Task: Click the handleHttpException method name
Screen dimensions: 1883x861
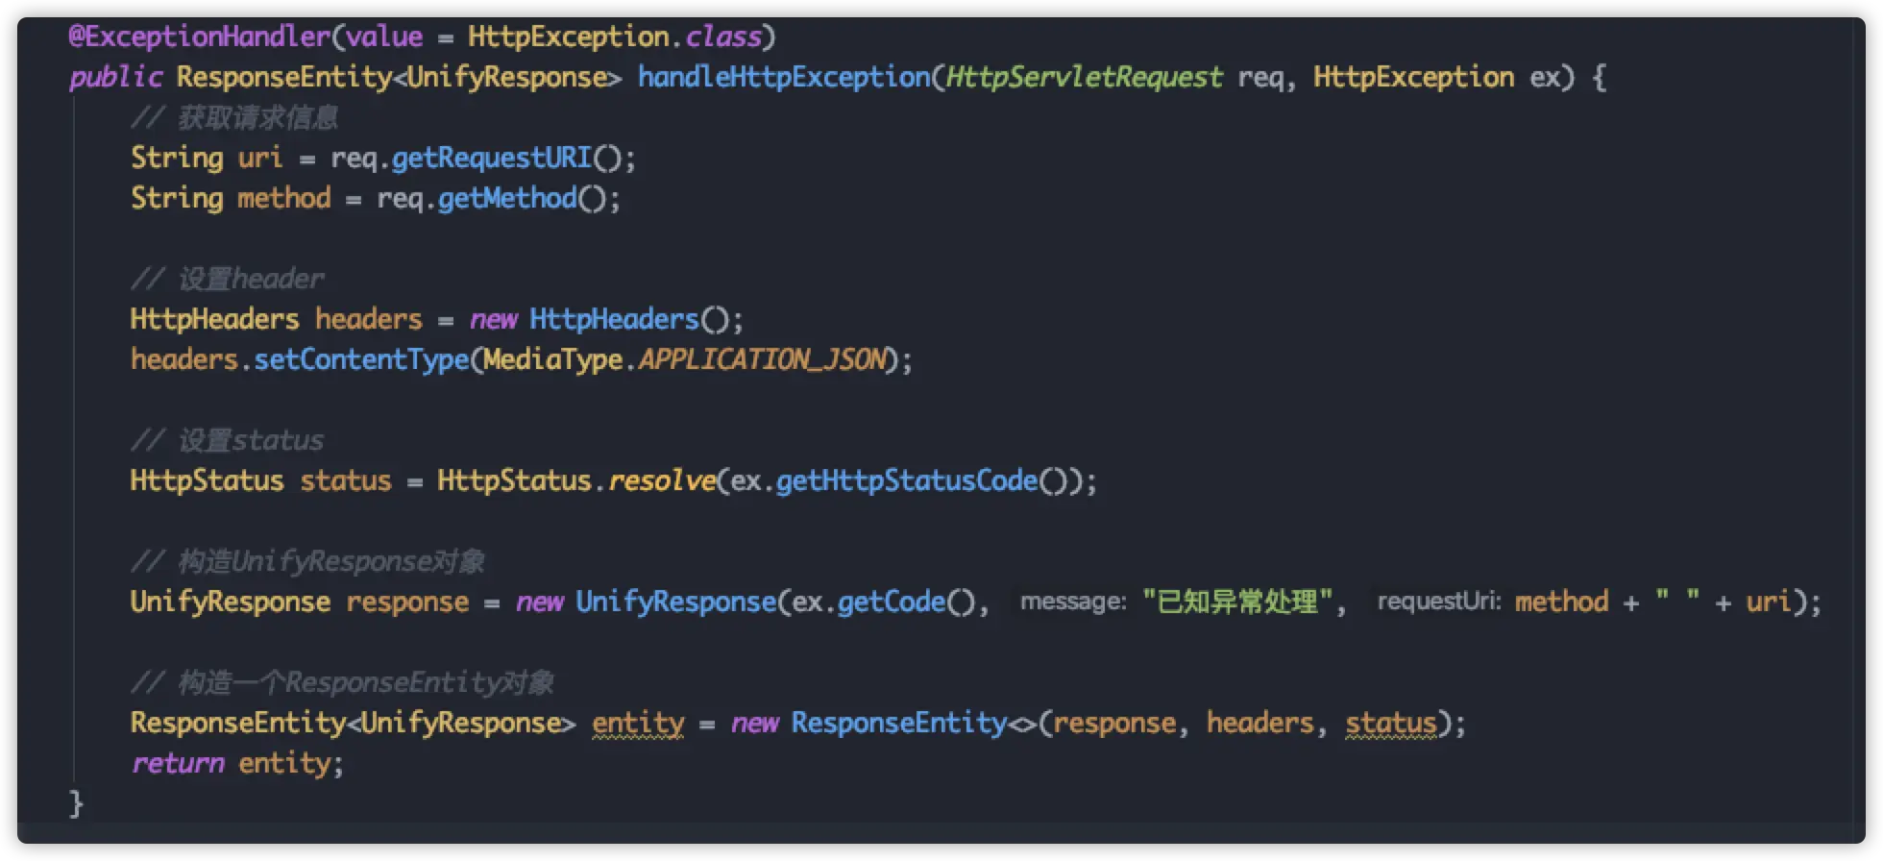Action: (784, 77)
